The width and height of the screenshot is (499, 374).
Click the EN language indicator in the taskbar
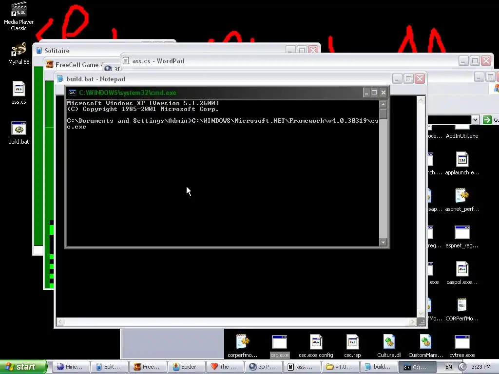coord(448,367)
